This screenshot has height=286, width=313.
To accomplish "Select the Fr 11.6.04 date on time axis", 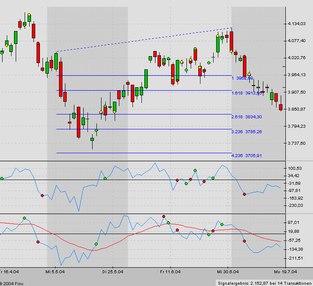I will pyautogui.click(x=171, y=271).
